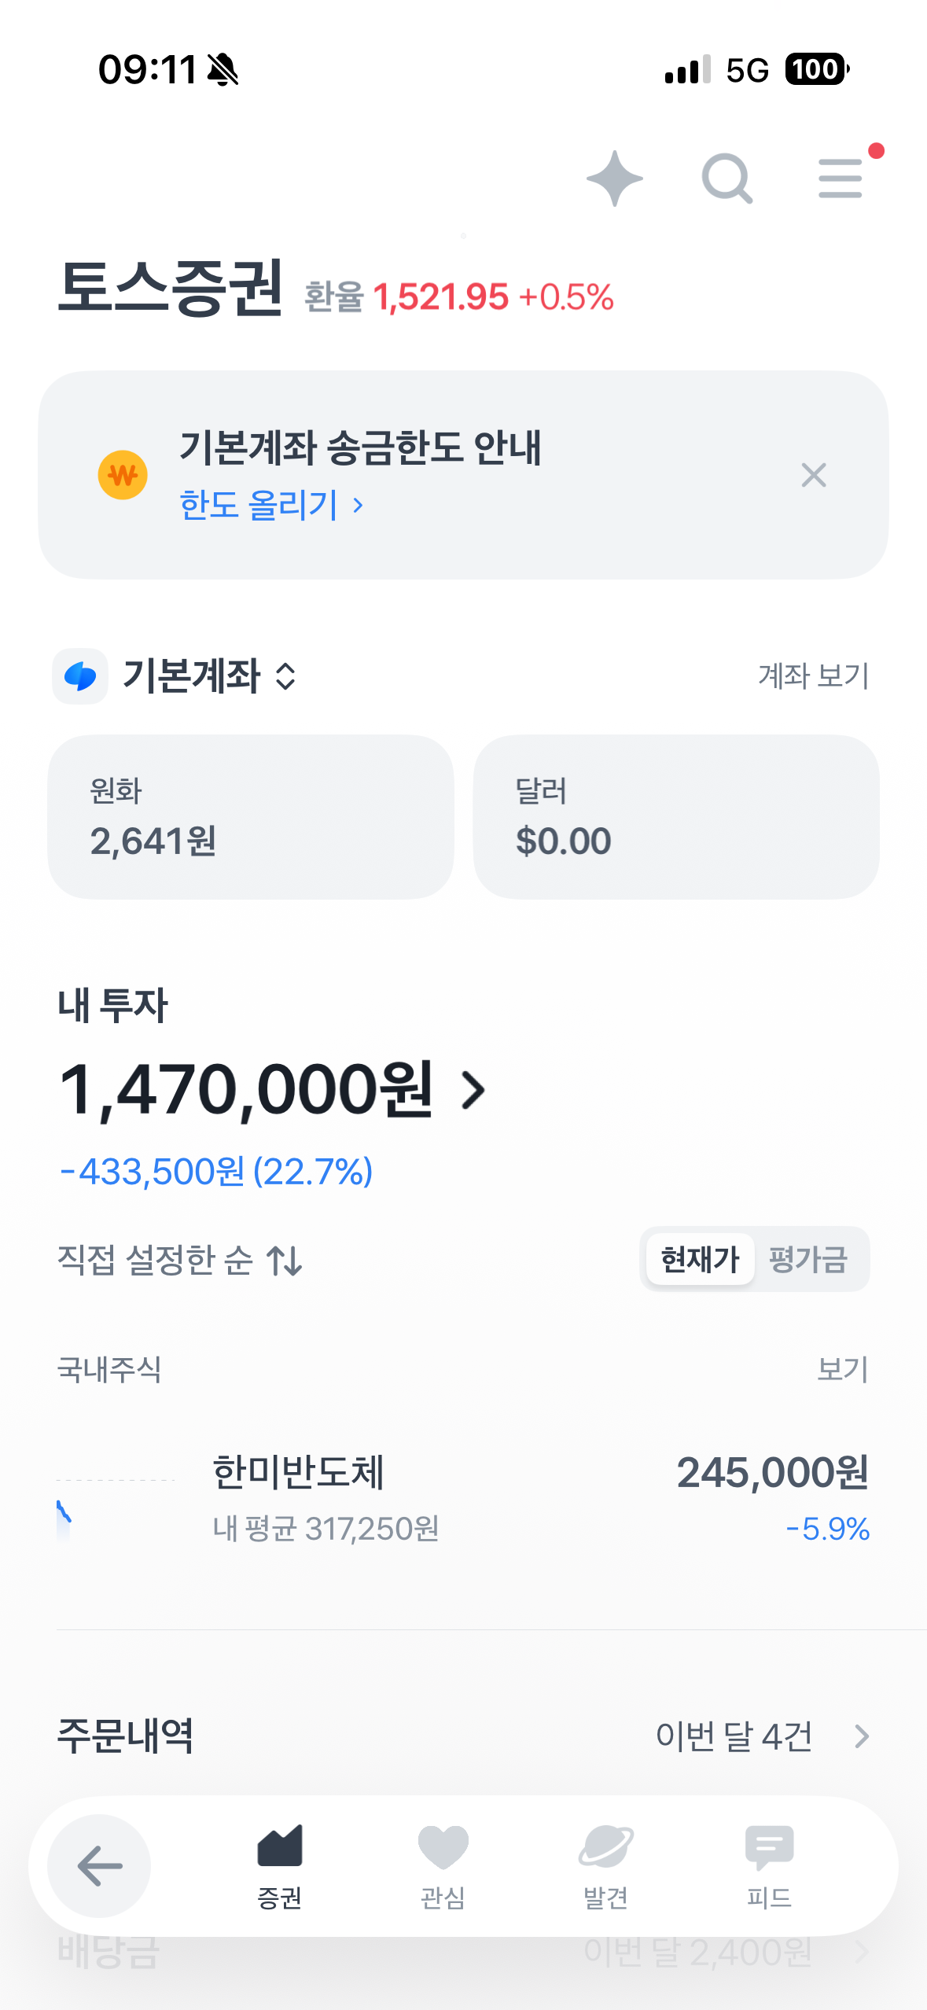The height and width of the screenshot is (2010, 927).
Task: Tap the blue Toss account logo
Action: pyautogui.click(x=80, y=676)
